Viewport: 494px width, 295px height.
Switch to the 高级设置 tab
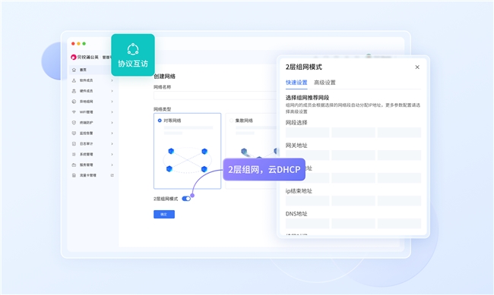point(325,83)
